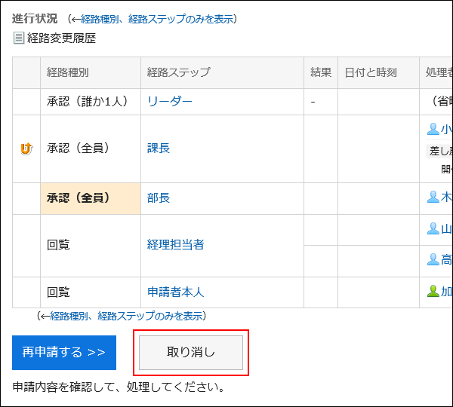The height and width of the screenshot is (407, 453).
Task: Select the 経路ステップ column header
Action: [x=222, y=72]
